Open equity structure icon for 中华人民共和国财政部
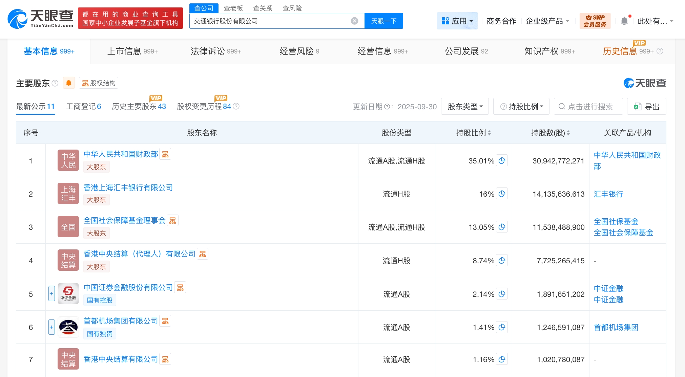 165,154
